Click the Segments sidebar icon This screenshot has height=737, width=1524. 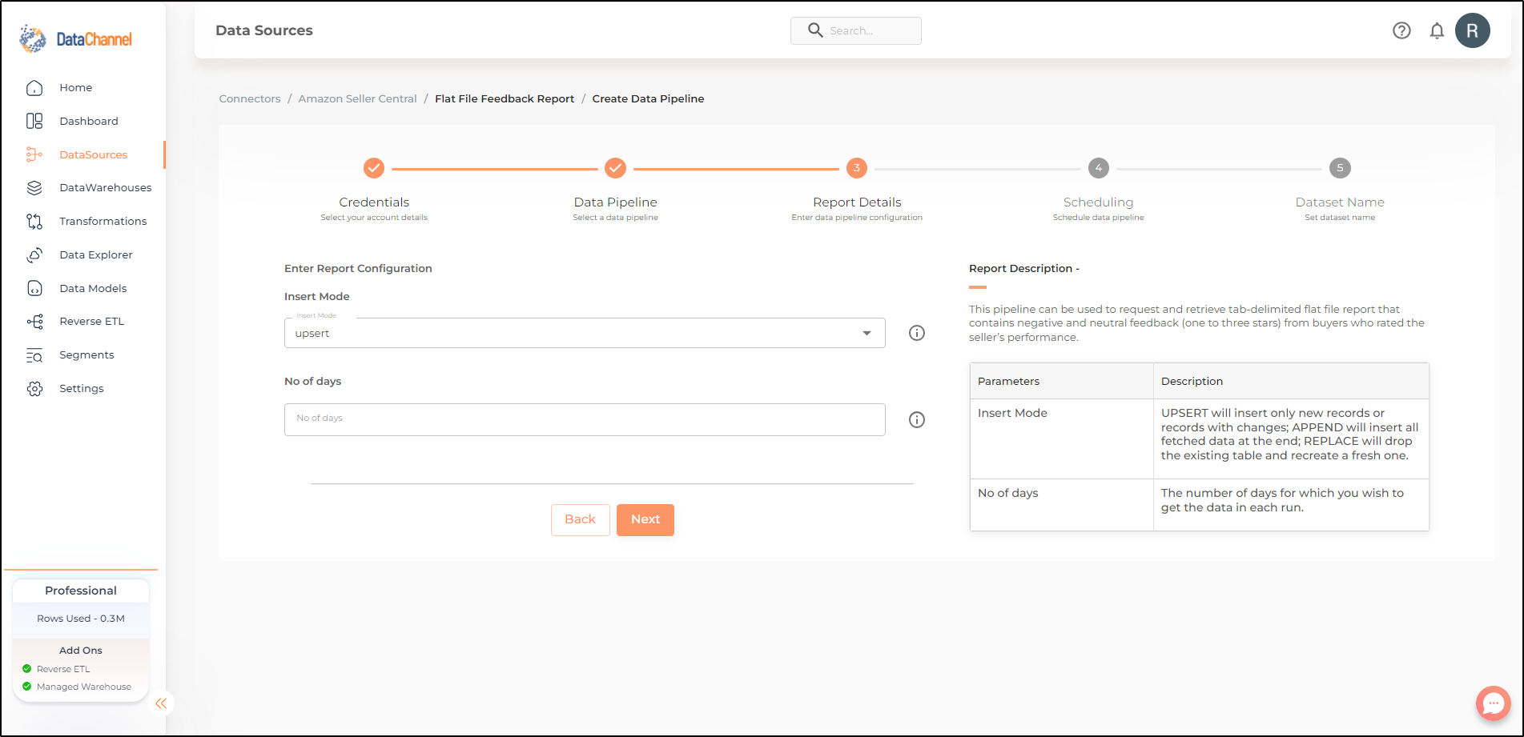[34, 355]
